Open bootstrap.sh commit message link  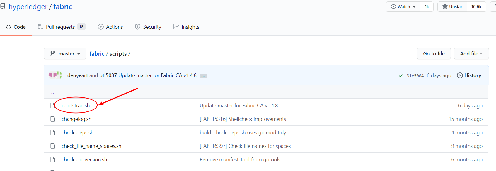239,105
